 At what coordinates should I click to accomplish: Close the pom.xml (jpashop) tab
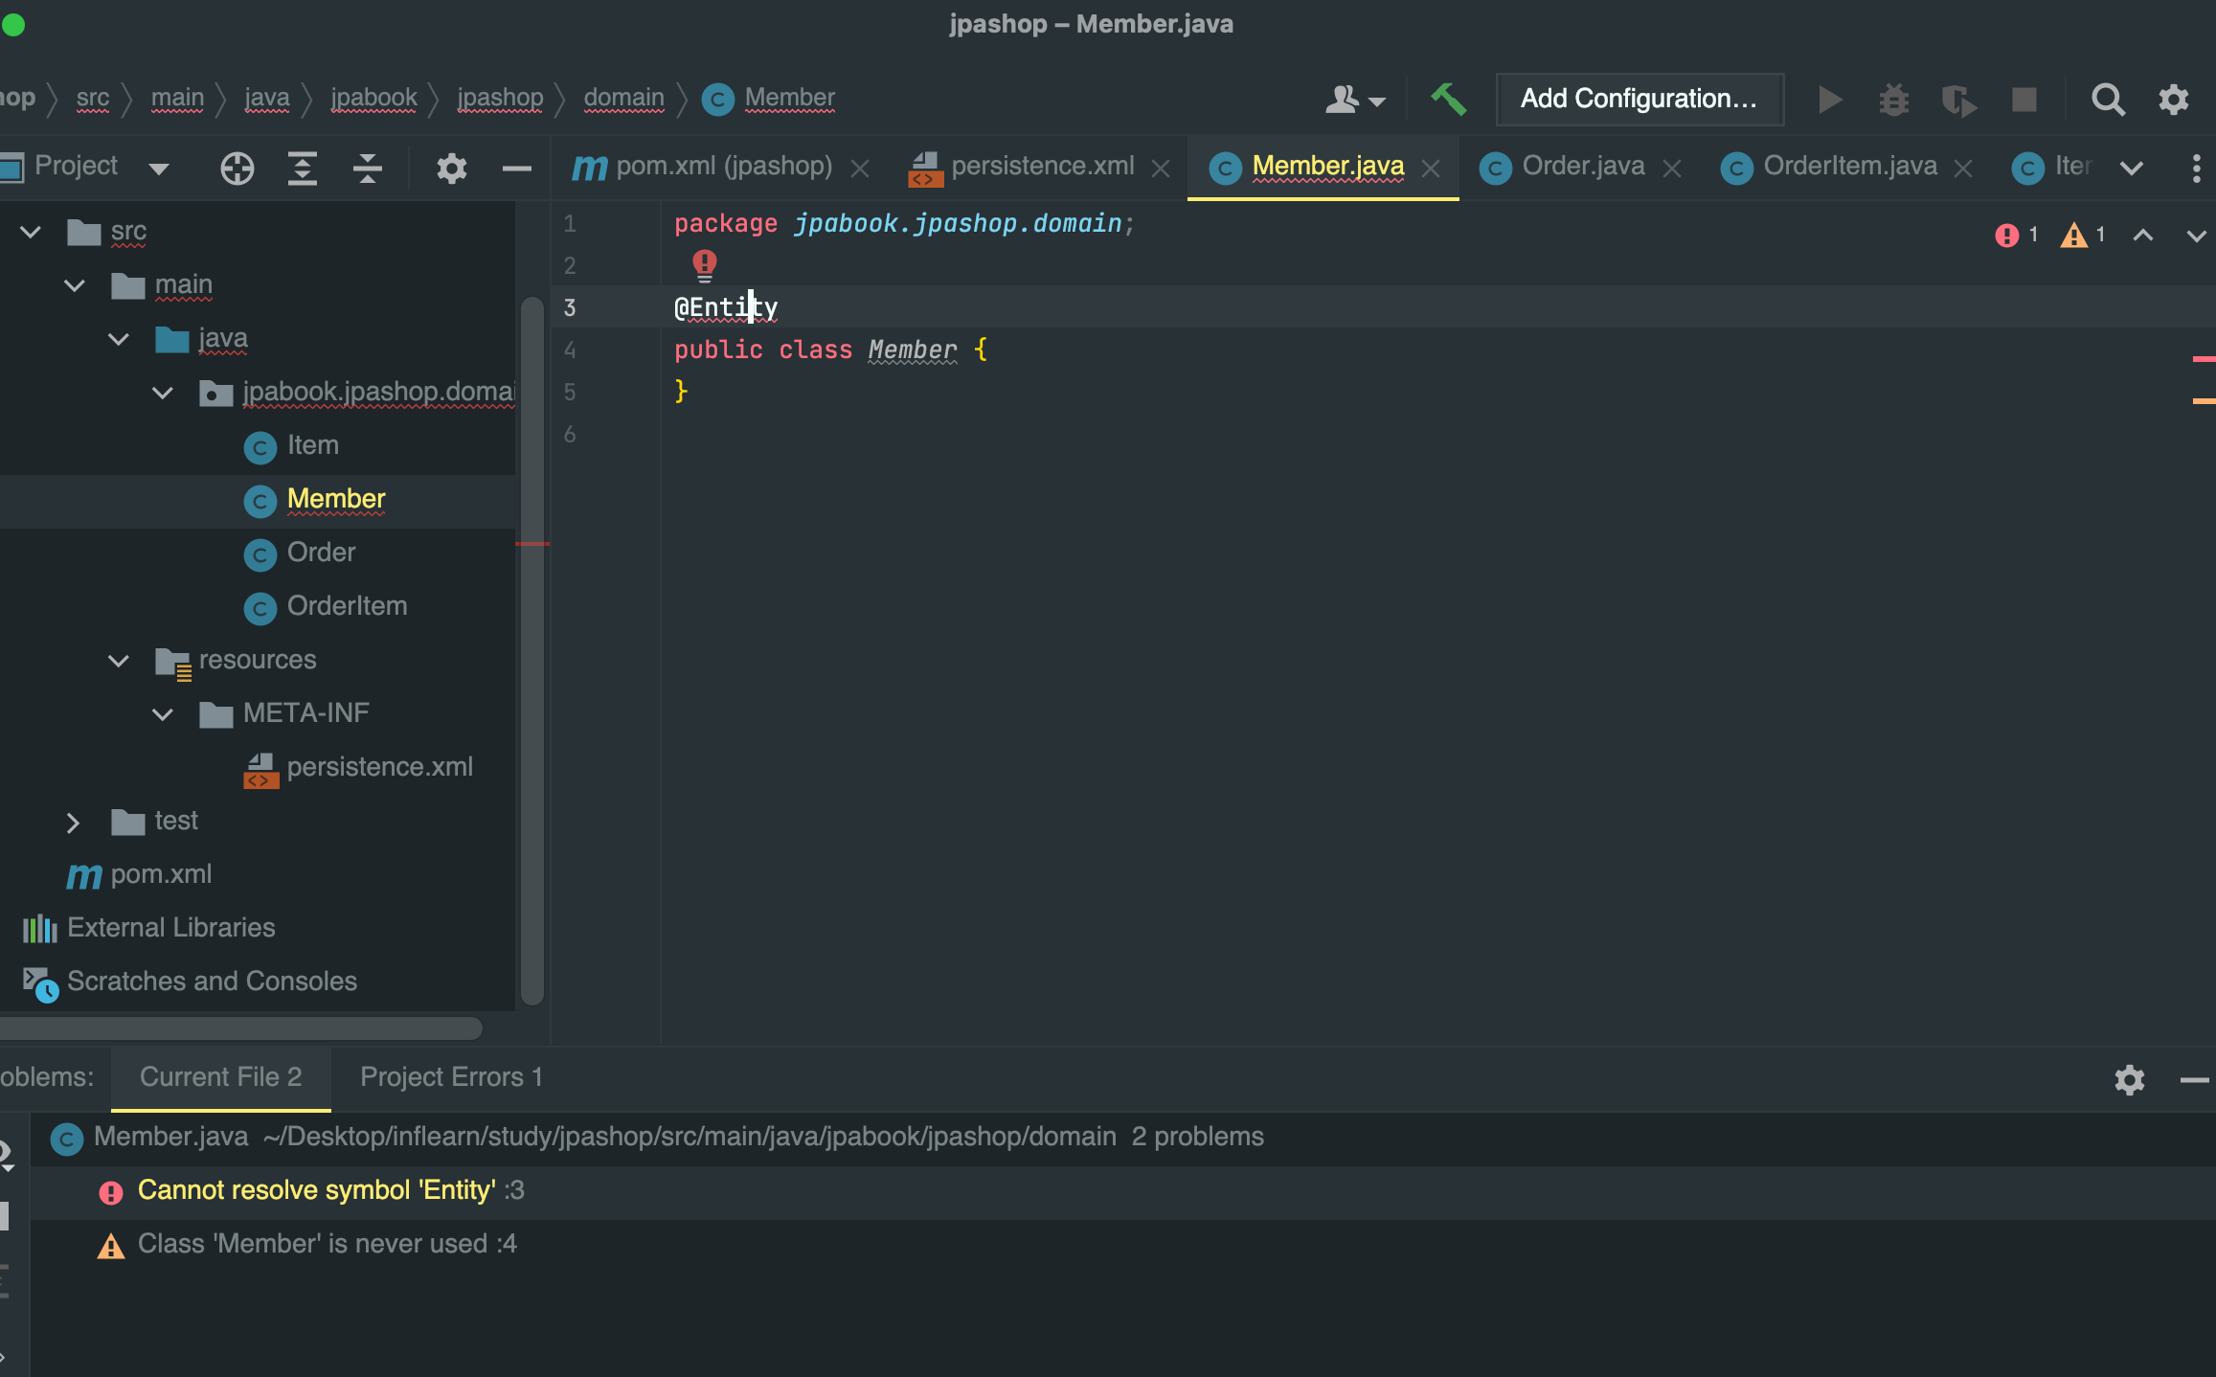(860, 169)
